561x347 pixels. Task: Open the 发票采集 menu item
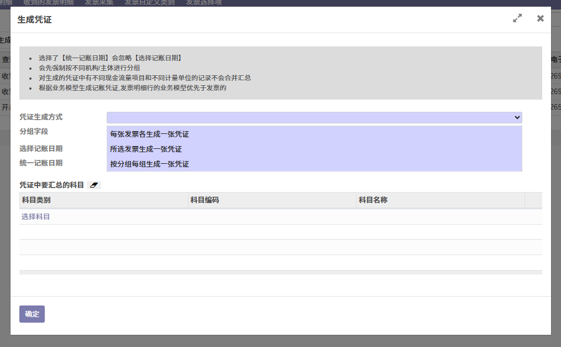pyautogui.click(x=99, y=3)
